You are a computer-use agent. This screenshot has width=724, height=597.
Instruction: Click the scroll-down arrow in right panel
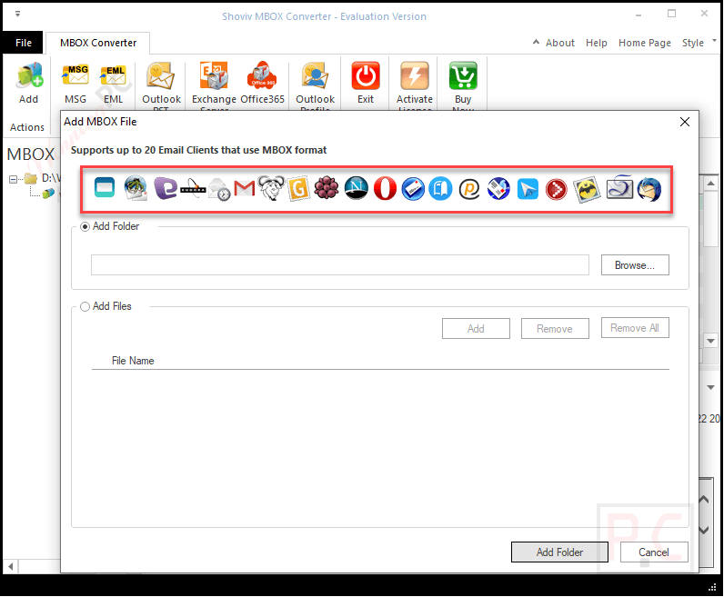point(710,341)
